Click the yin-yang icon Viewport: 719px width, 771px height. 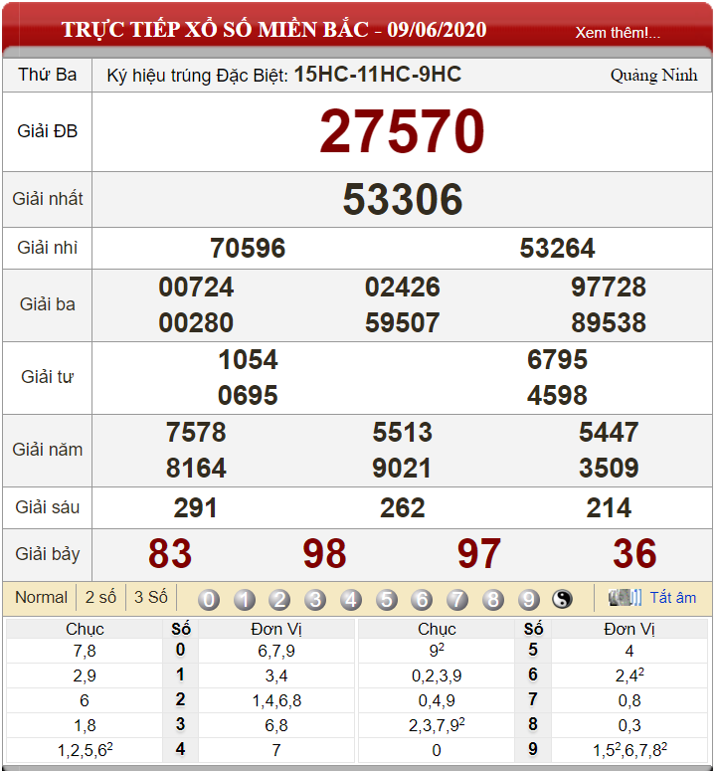562,599
